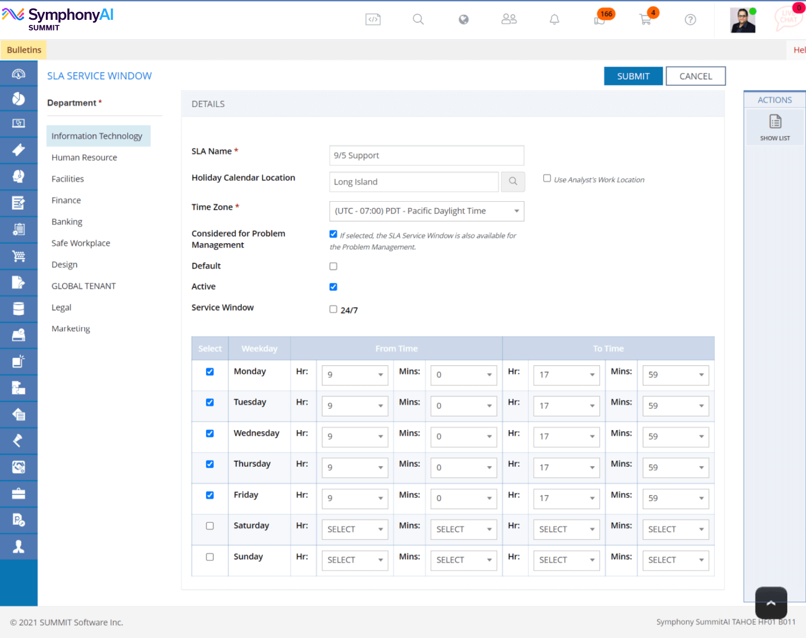
Task: Open the shopping cart icon
Action: tap(645, 19)
